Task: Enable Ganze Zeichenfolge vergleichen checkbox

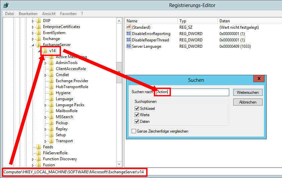Action: tap(134, 131)
